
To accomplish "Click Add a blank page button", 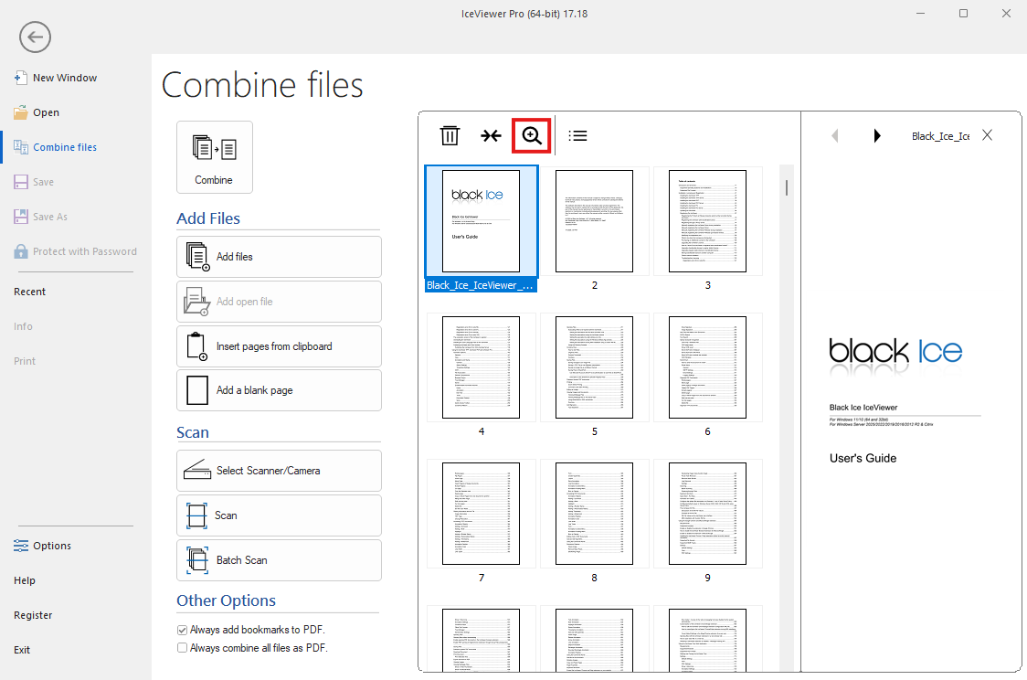I will coord(279,390).
